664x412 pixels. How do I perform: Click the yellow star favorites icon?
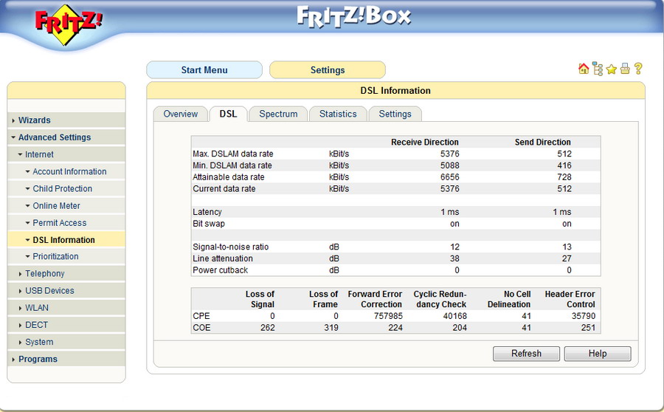tap(611, 69)
